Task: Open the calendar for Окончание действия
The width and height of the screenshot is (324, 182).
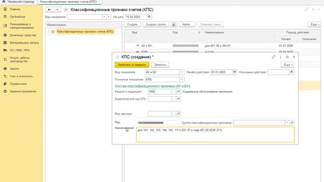Action: (x=292, y=72)
